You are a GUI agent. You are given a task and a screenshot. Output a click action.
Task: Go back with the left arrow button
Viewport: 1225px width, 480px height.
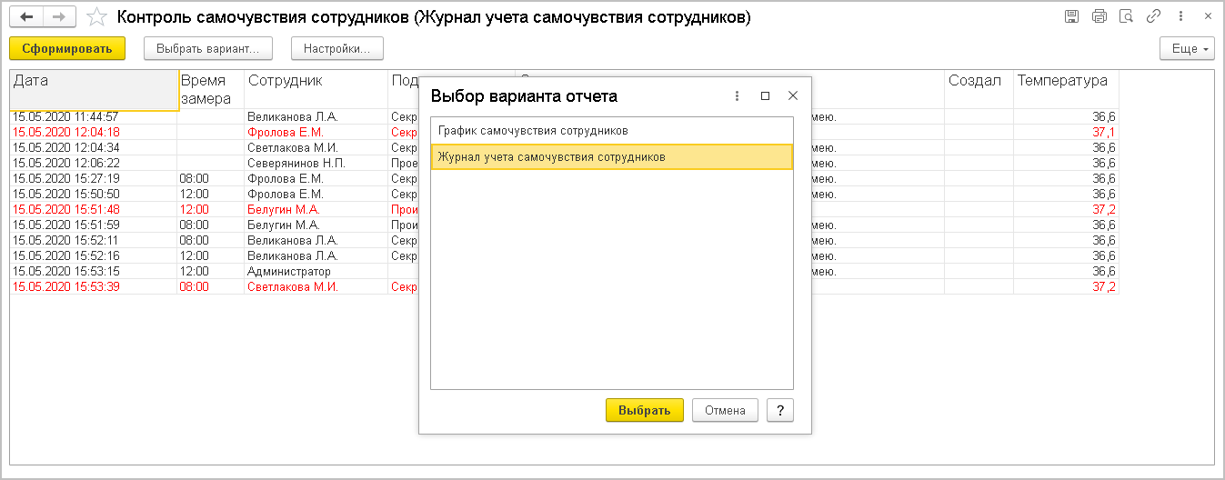pos(26,17)
